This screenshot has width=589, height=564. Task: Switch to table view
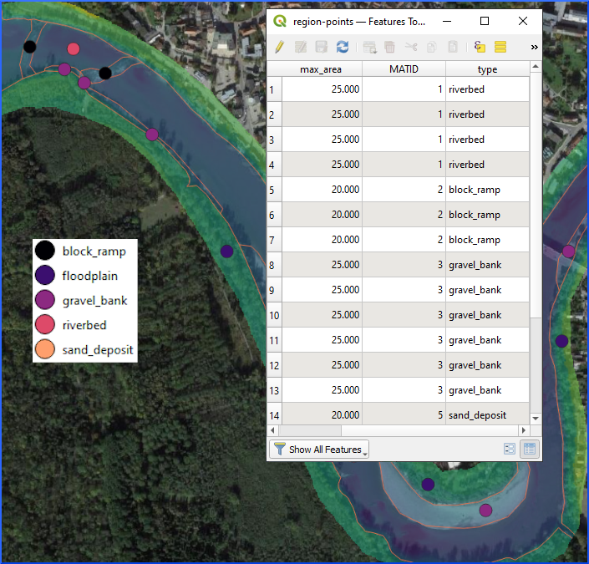[530, 449]
